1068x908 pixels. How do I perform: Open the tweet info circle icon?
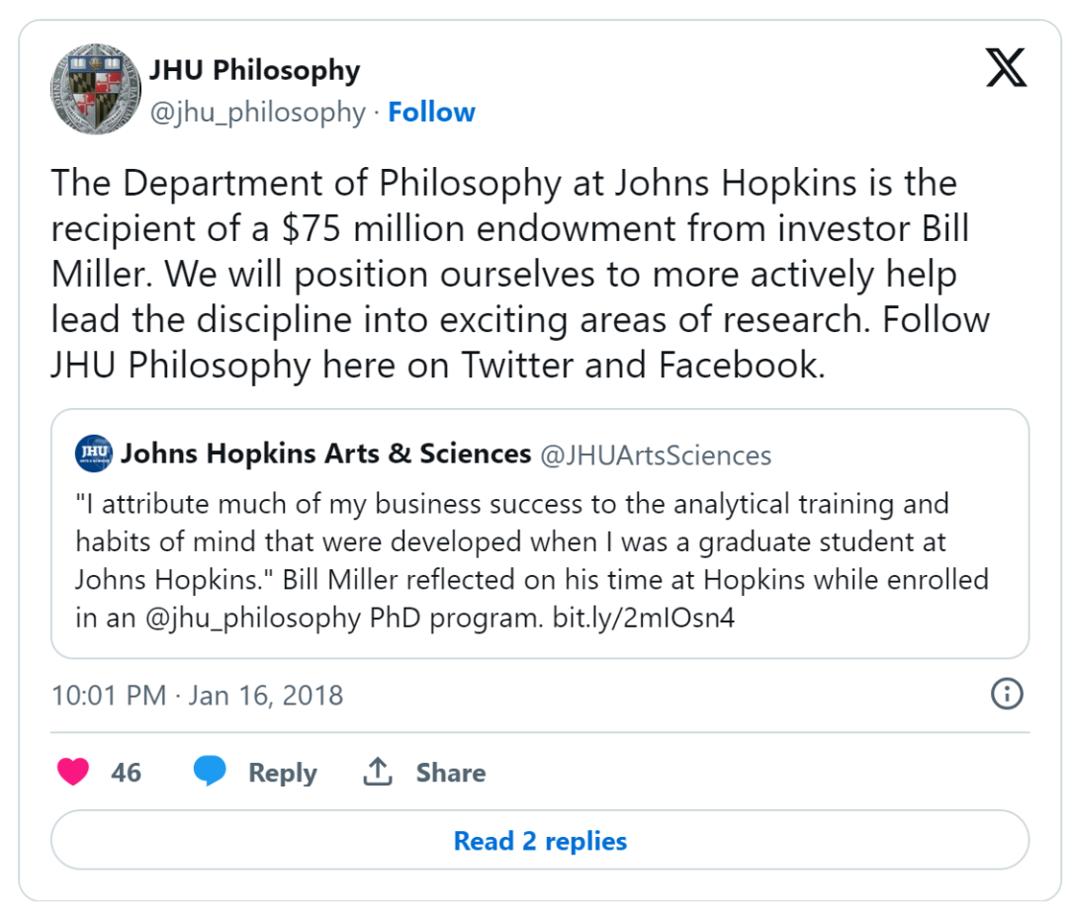click(1007, 694)
